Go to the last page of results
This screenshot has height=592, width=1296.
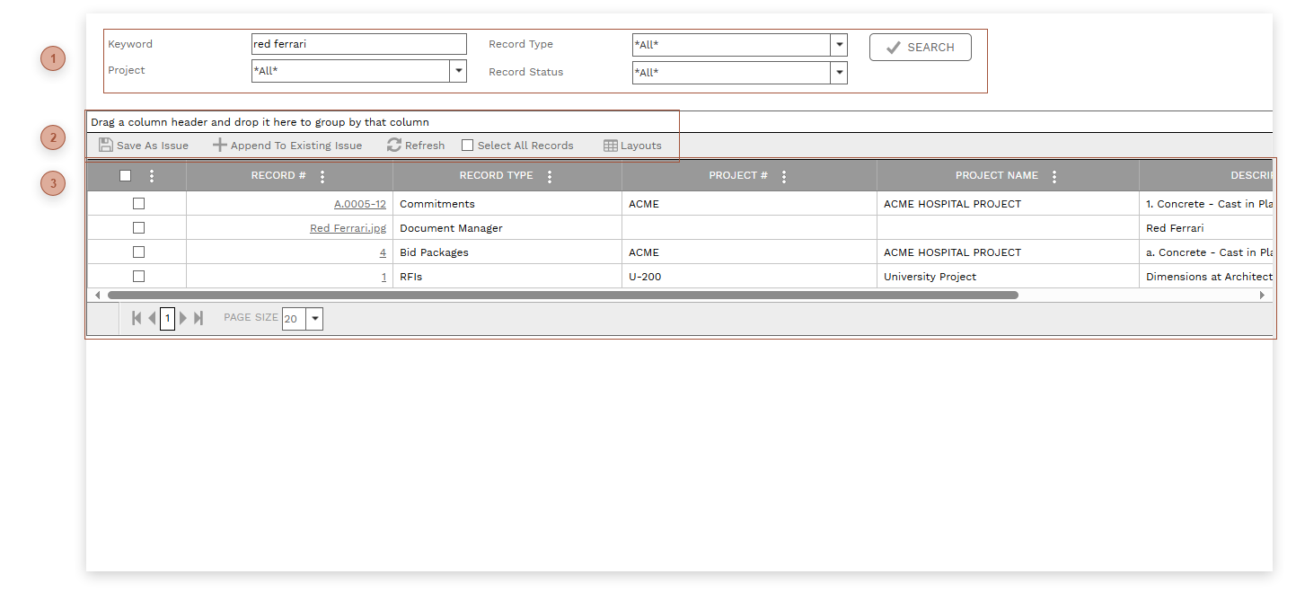pyautogui.click(x=198, y=318)
